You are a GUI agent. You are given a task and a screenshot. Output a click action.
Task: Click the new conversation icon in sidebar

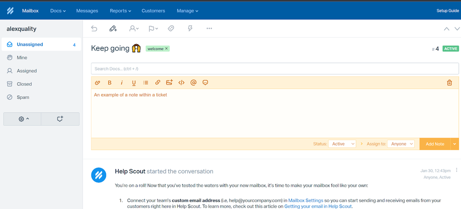(60, 119)
